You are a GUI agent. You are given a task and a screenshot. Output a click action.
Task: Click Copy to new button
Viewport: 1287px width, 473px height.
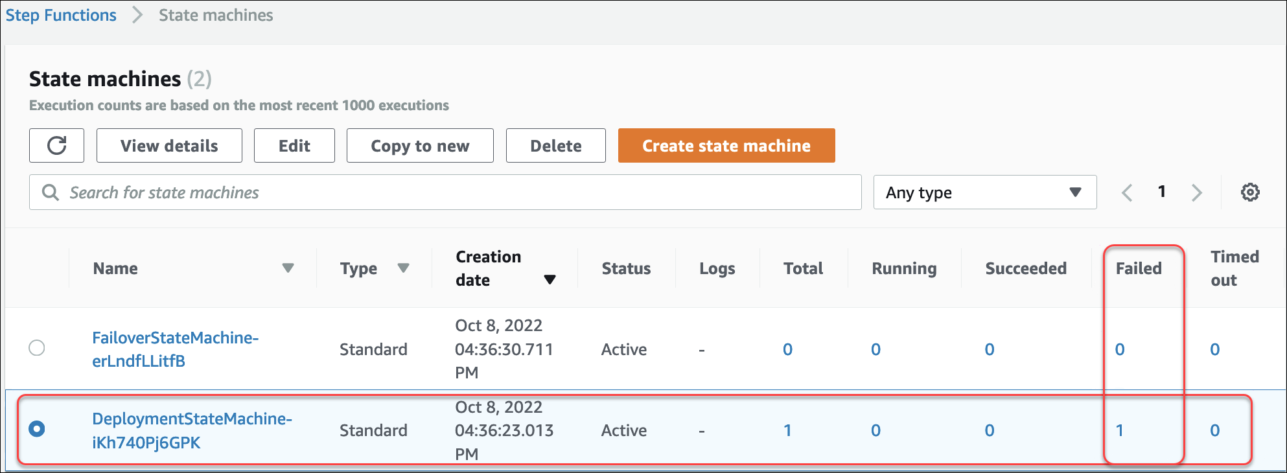click(420, 145)
